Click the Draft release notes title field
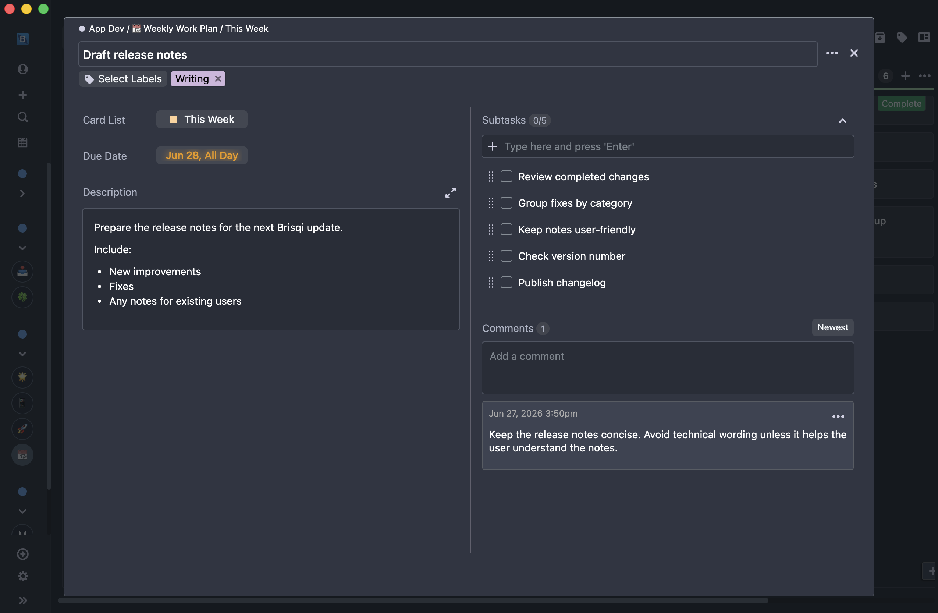 point(448,54)
